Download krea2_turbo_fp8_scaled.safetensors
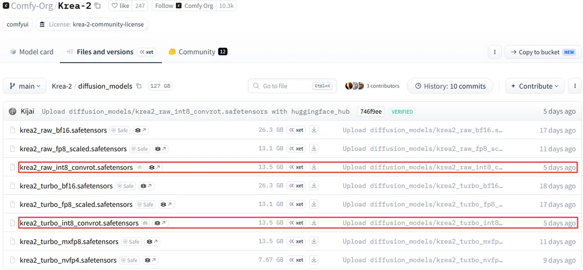 click(314, 204)
